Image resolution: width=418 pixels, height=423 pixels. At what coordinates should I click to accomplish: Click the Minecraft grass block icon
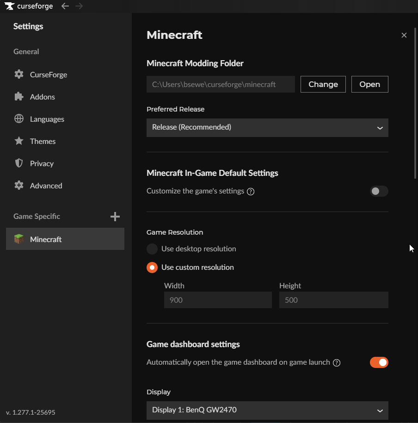coord(19,239)
